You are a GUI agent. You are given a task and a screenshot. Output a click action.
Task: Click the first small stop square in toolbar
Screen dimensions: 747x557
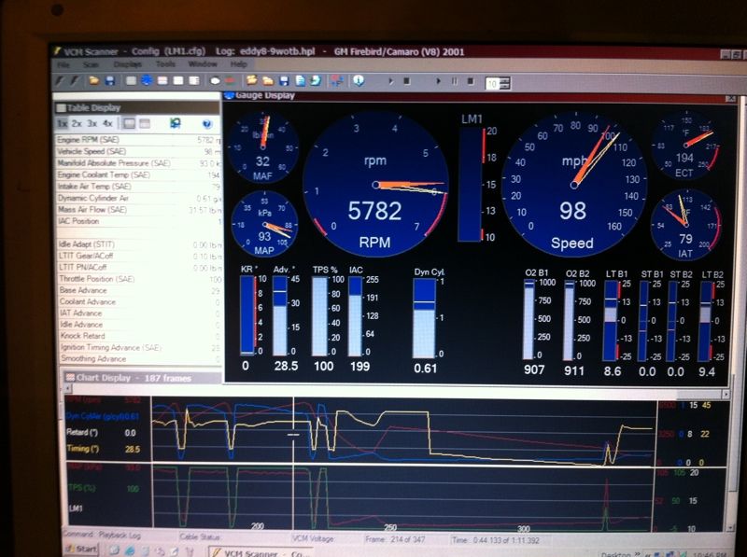[x=407, y=81]
